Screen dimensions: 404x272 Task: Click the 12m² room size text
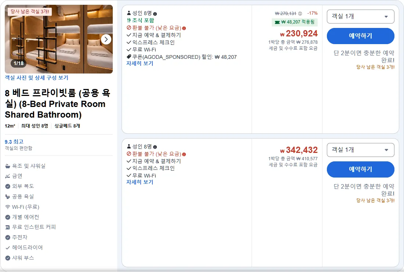[10, 126]
